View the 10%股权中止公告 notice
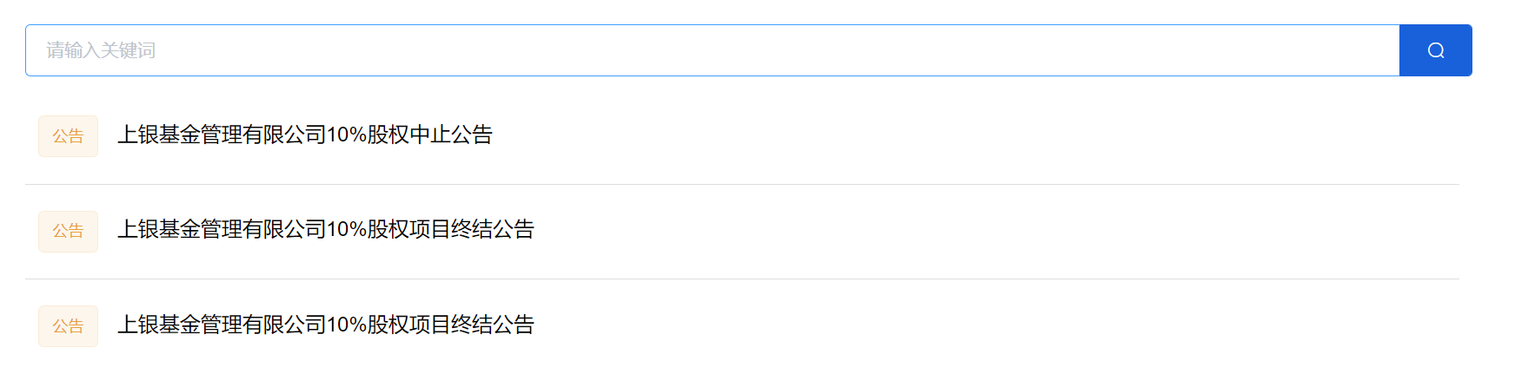The image size is (1515, 374). (305, 135)
